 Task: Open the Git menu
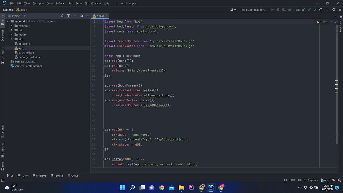click(x=86, y=3)
